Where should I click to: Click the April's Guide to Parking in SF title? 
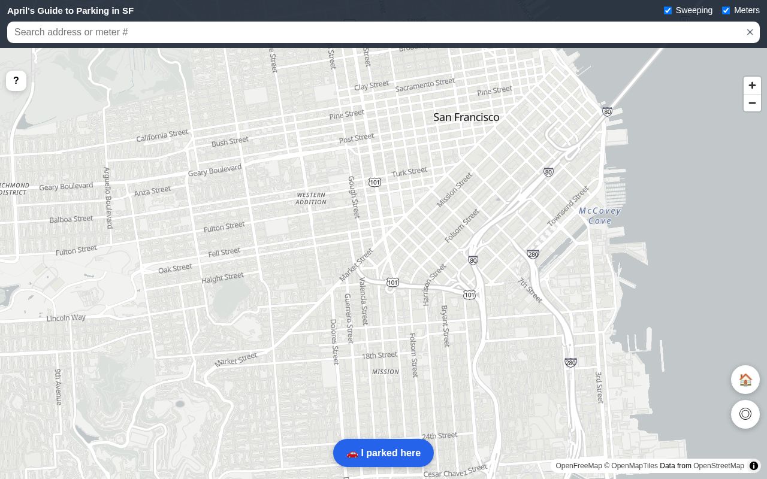[x=70, y=11]
